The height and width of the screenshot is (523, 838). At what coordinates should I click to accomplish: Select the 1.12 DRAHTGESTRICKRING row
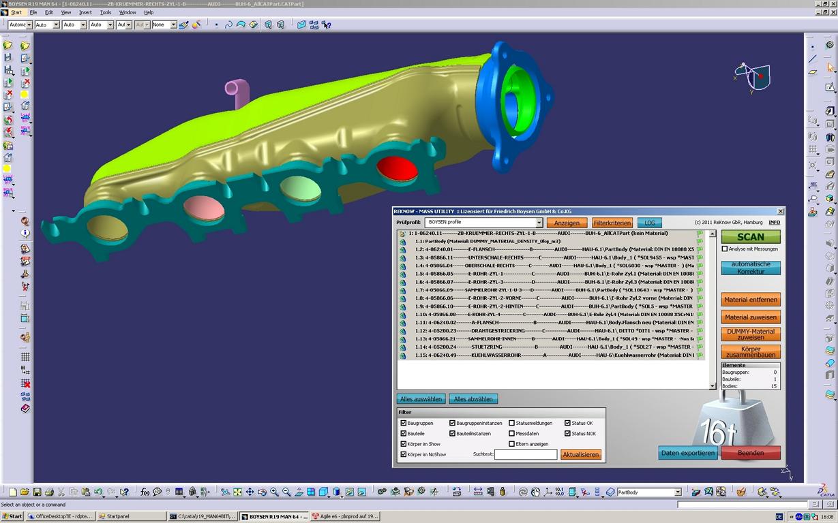coord(550,330)
